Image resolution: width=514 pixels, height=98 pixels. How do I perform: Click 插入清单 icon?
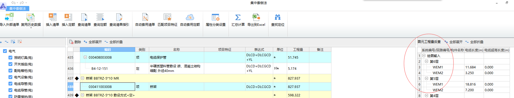pos(52,17)
